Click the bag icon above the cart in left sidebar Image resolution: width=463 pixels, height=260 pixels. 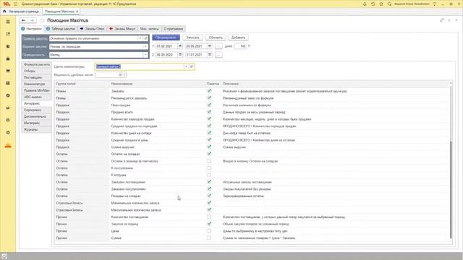tap(8, 58)
